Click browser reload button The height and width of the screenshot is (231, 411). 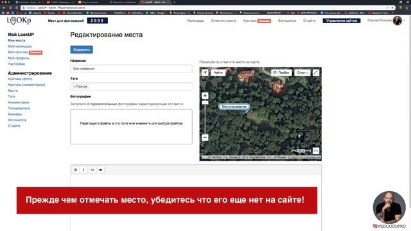(17, 8)
